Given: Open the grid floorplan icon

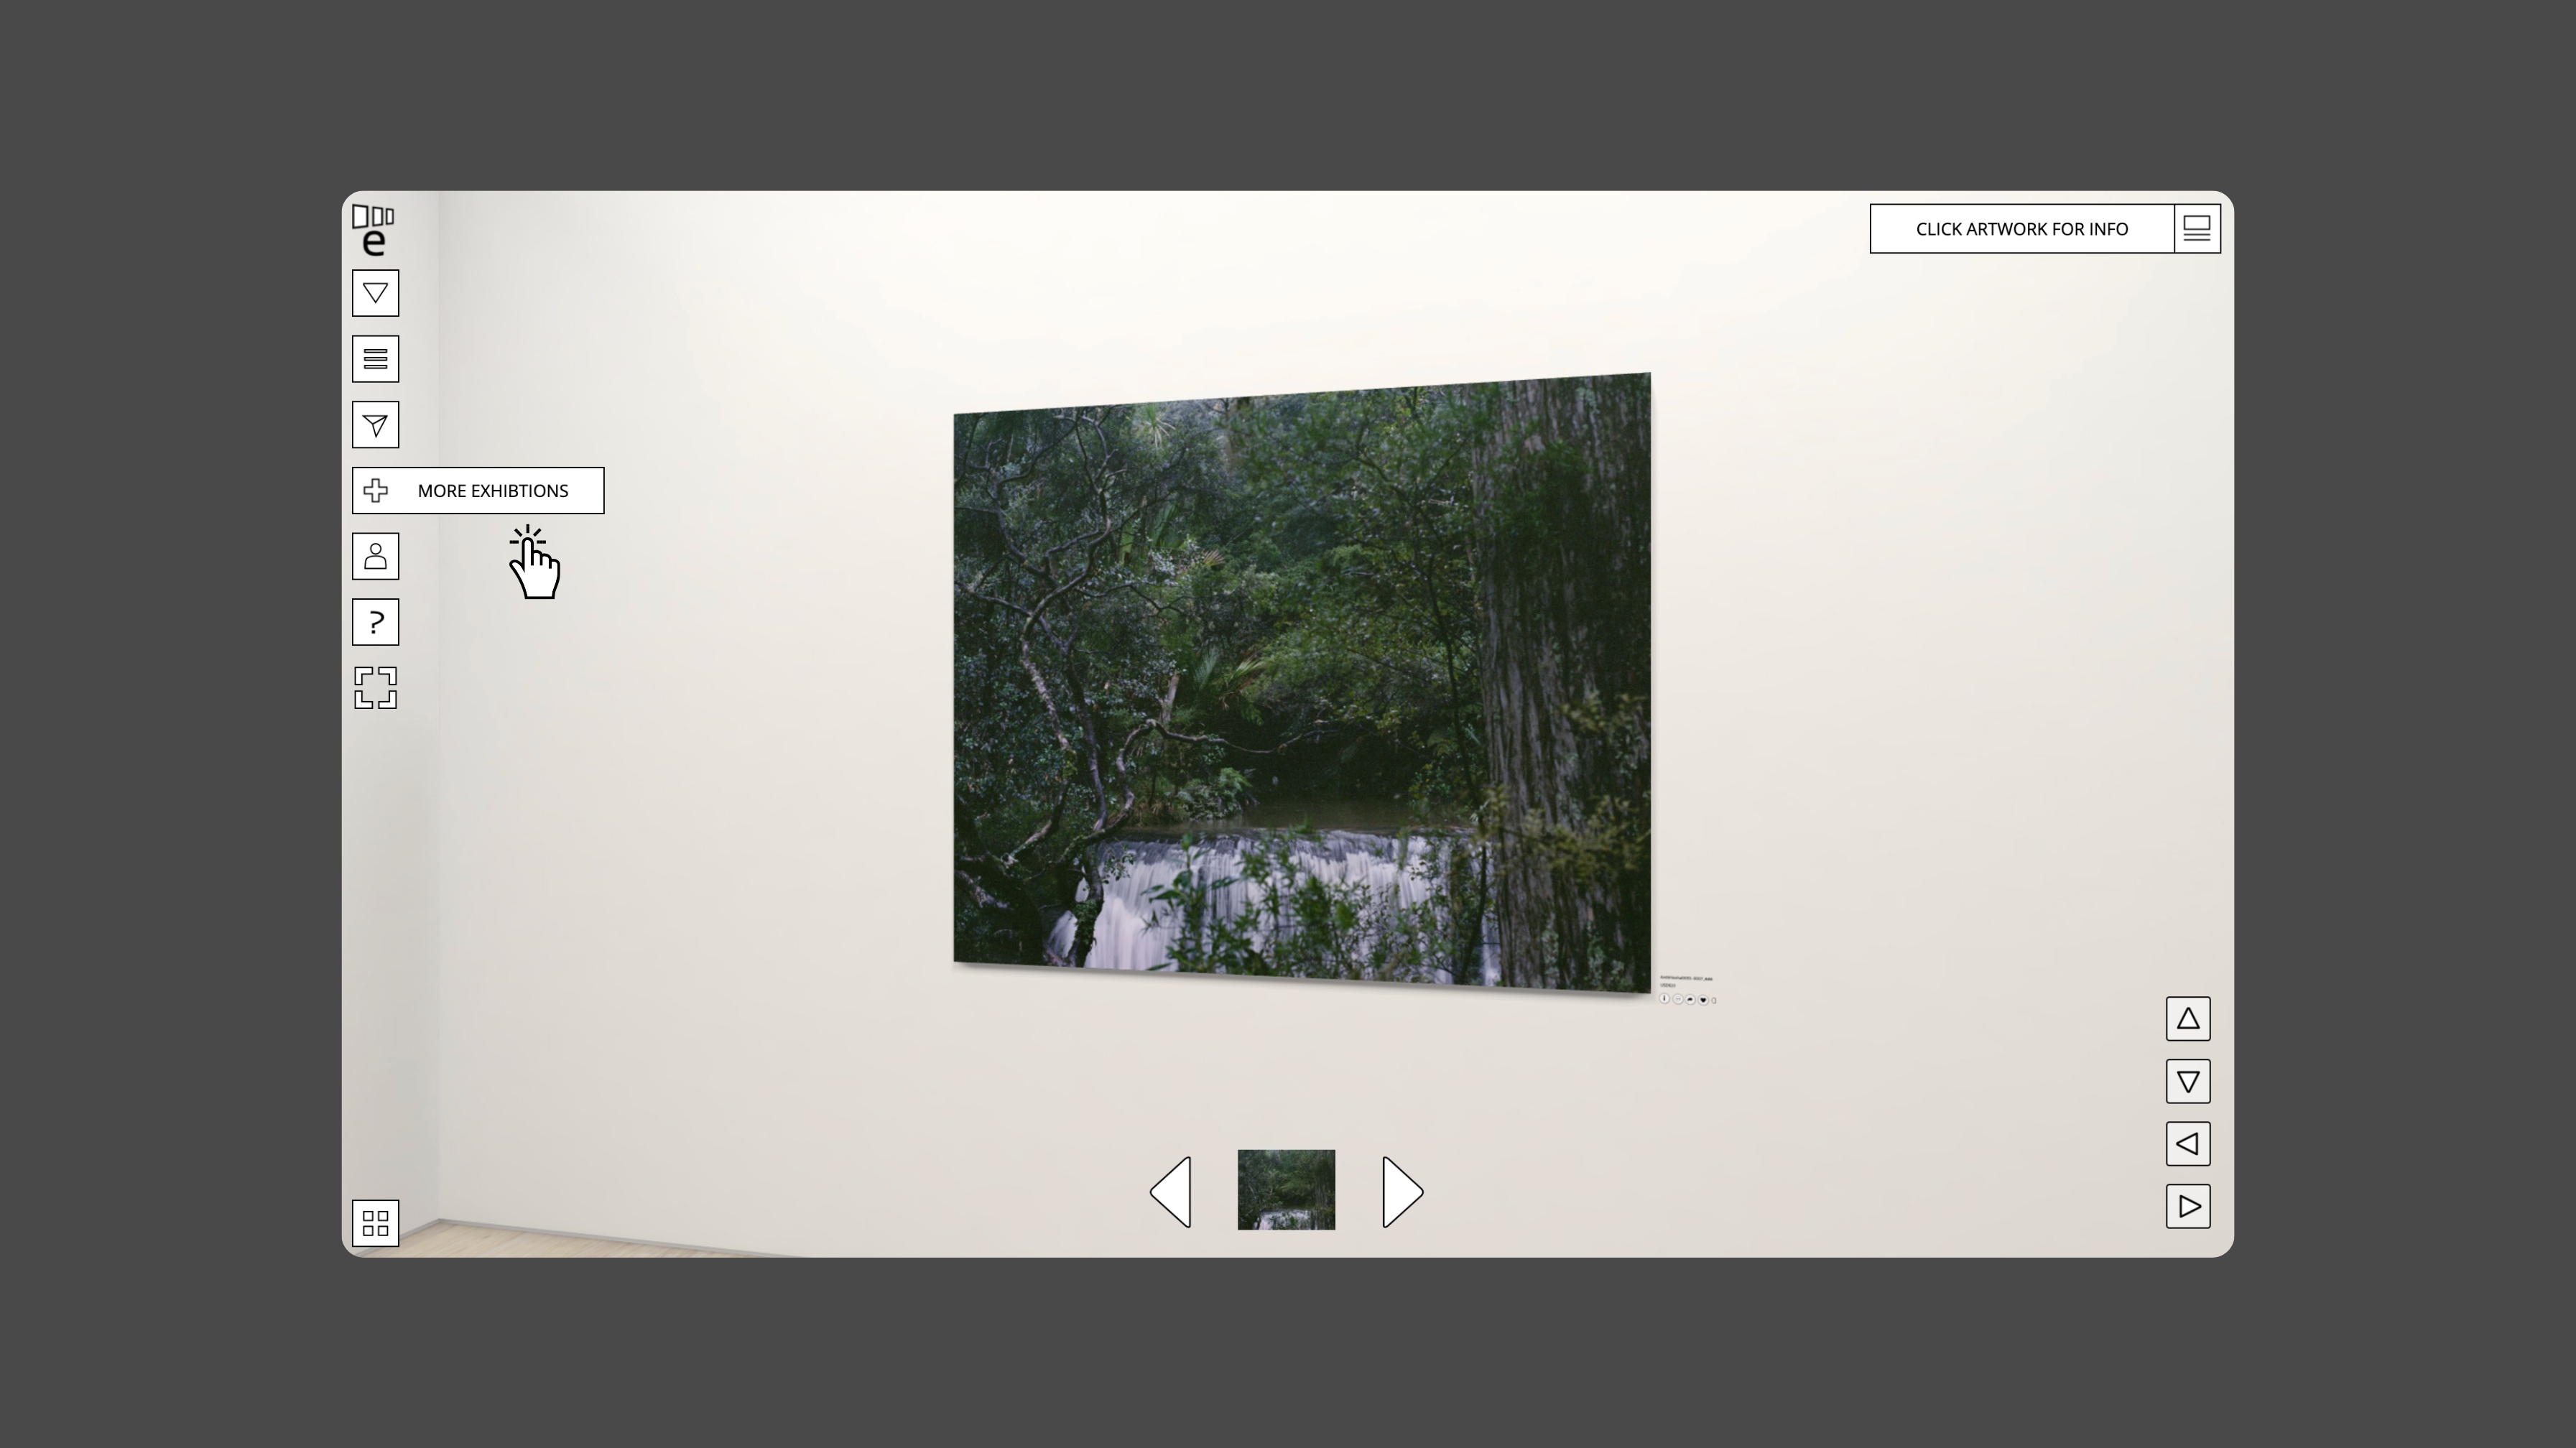Looking at the screenshot, I should click(375, 1223).
